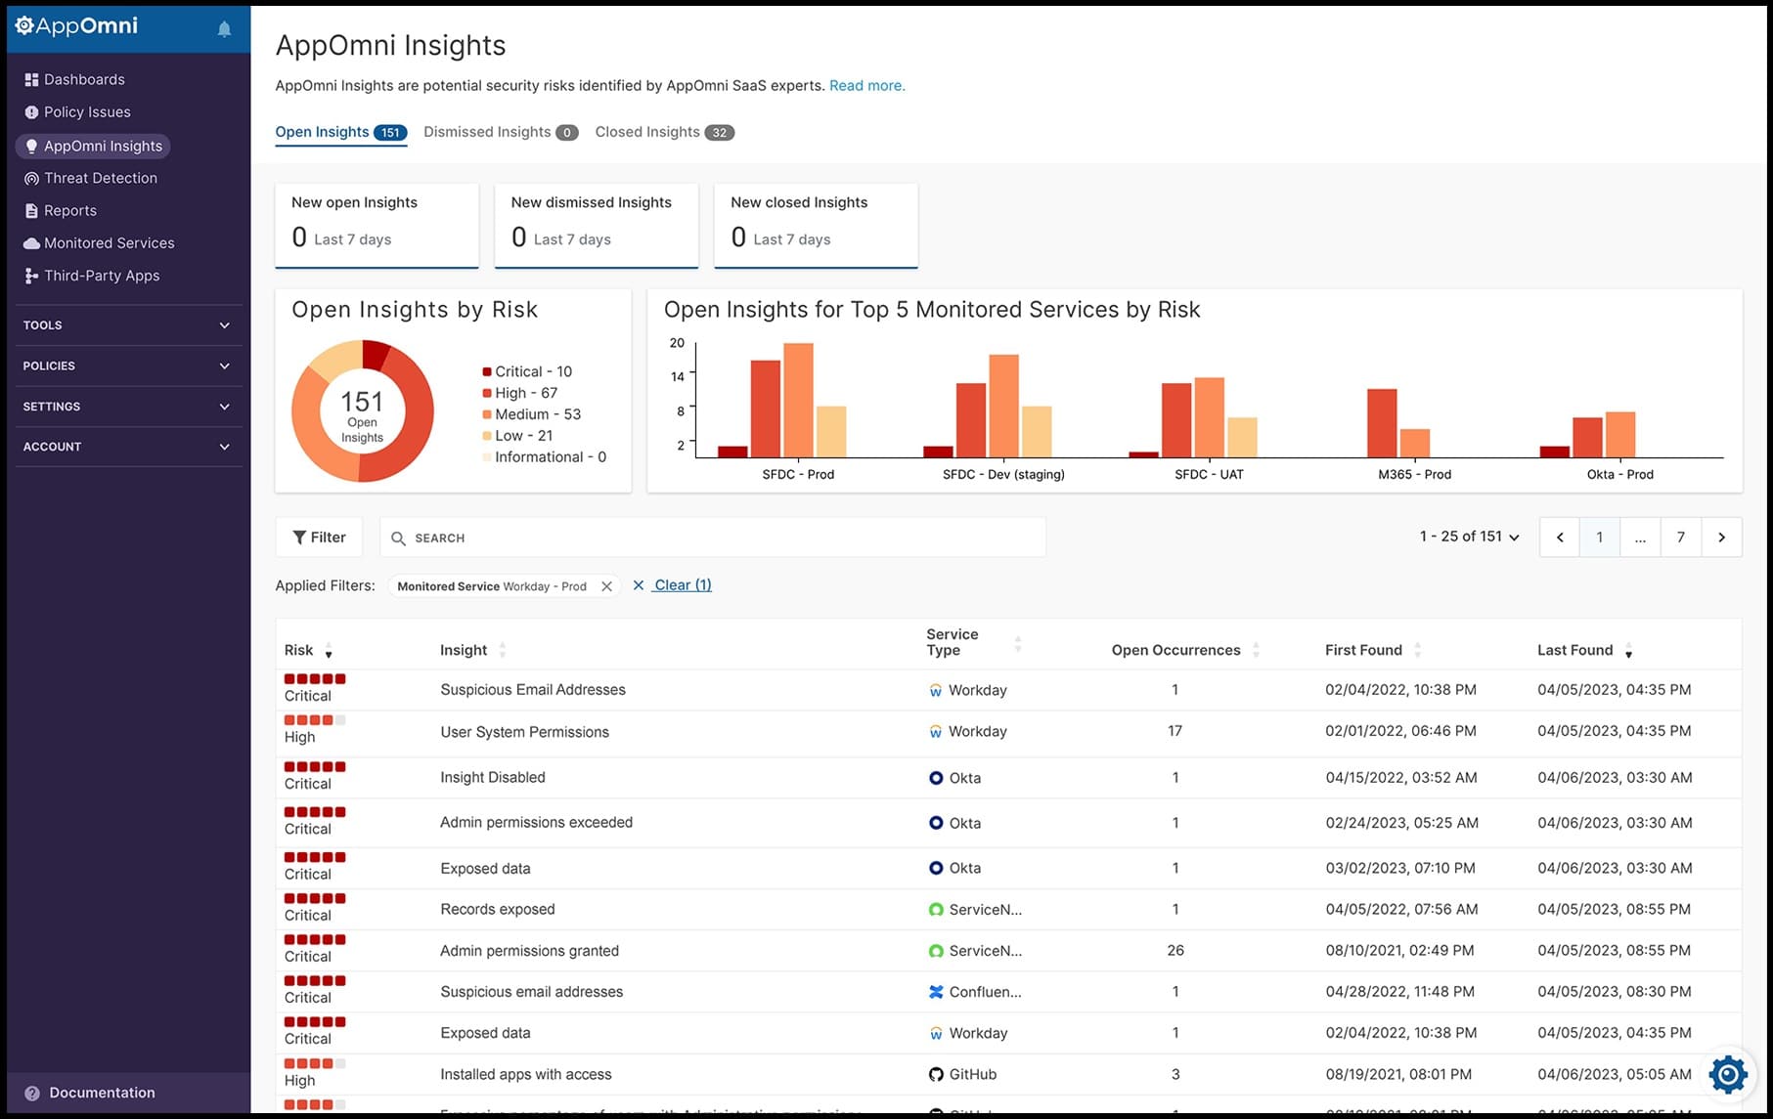Open the User System Permissions insight
This screenshot has width=1773, height=1119.
[524, 732]
